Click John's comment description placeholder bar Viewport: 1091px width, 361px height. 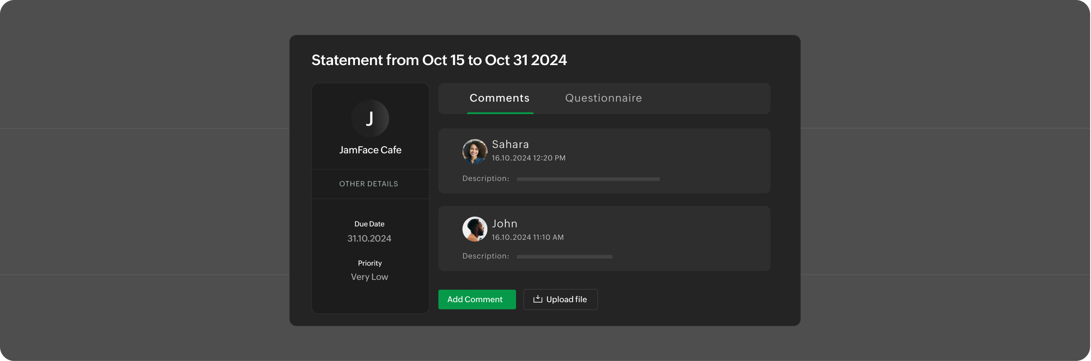coord(564,257)
